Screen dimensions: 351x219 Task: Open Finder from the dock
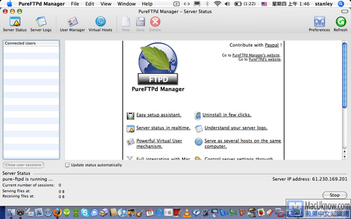[x=11, y=212]
